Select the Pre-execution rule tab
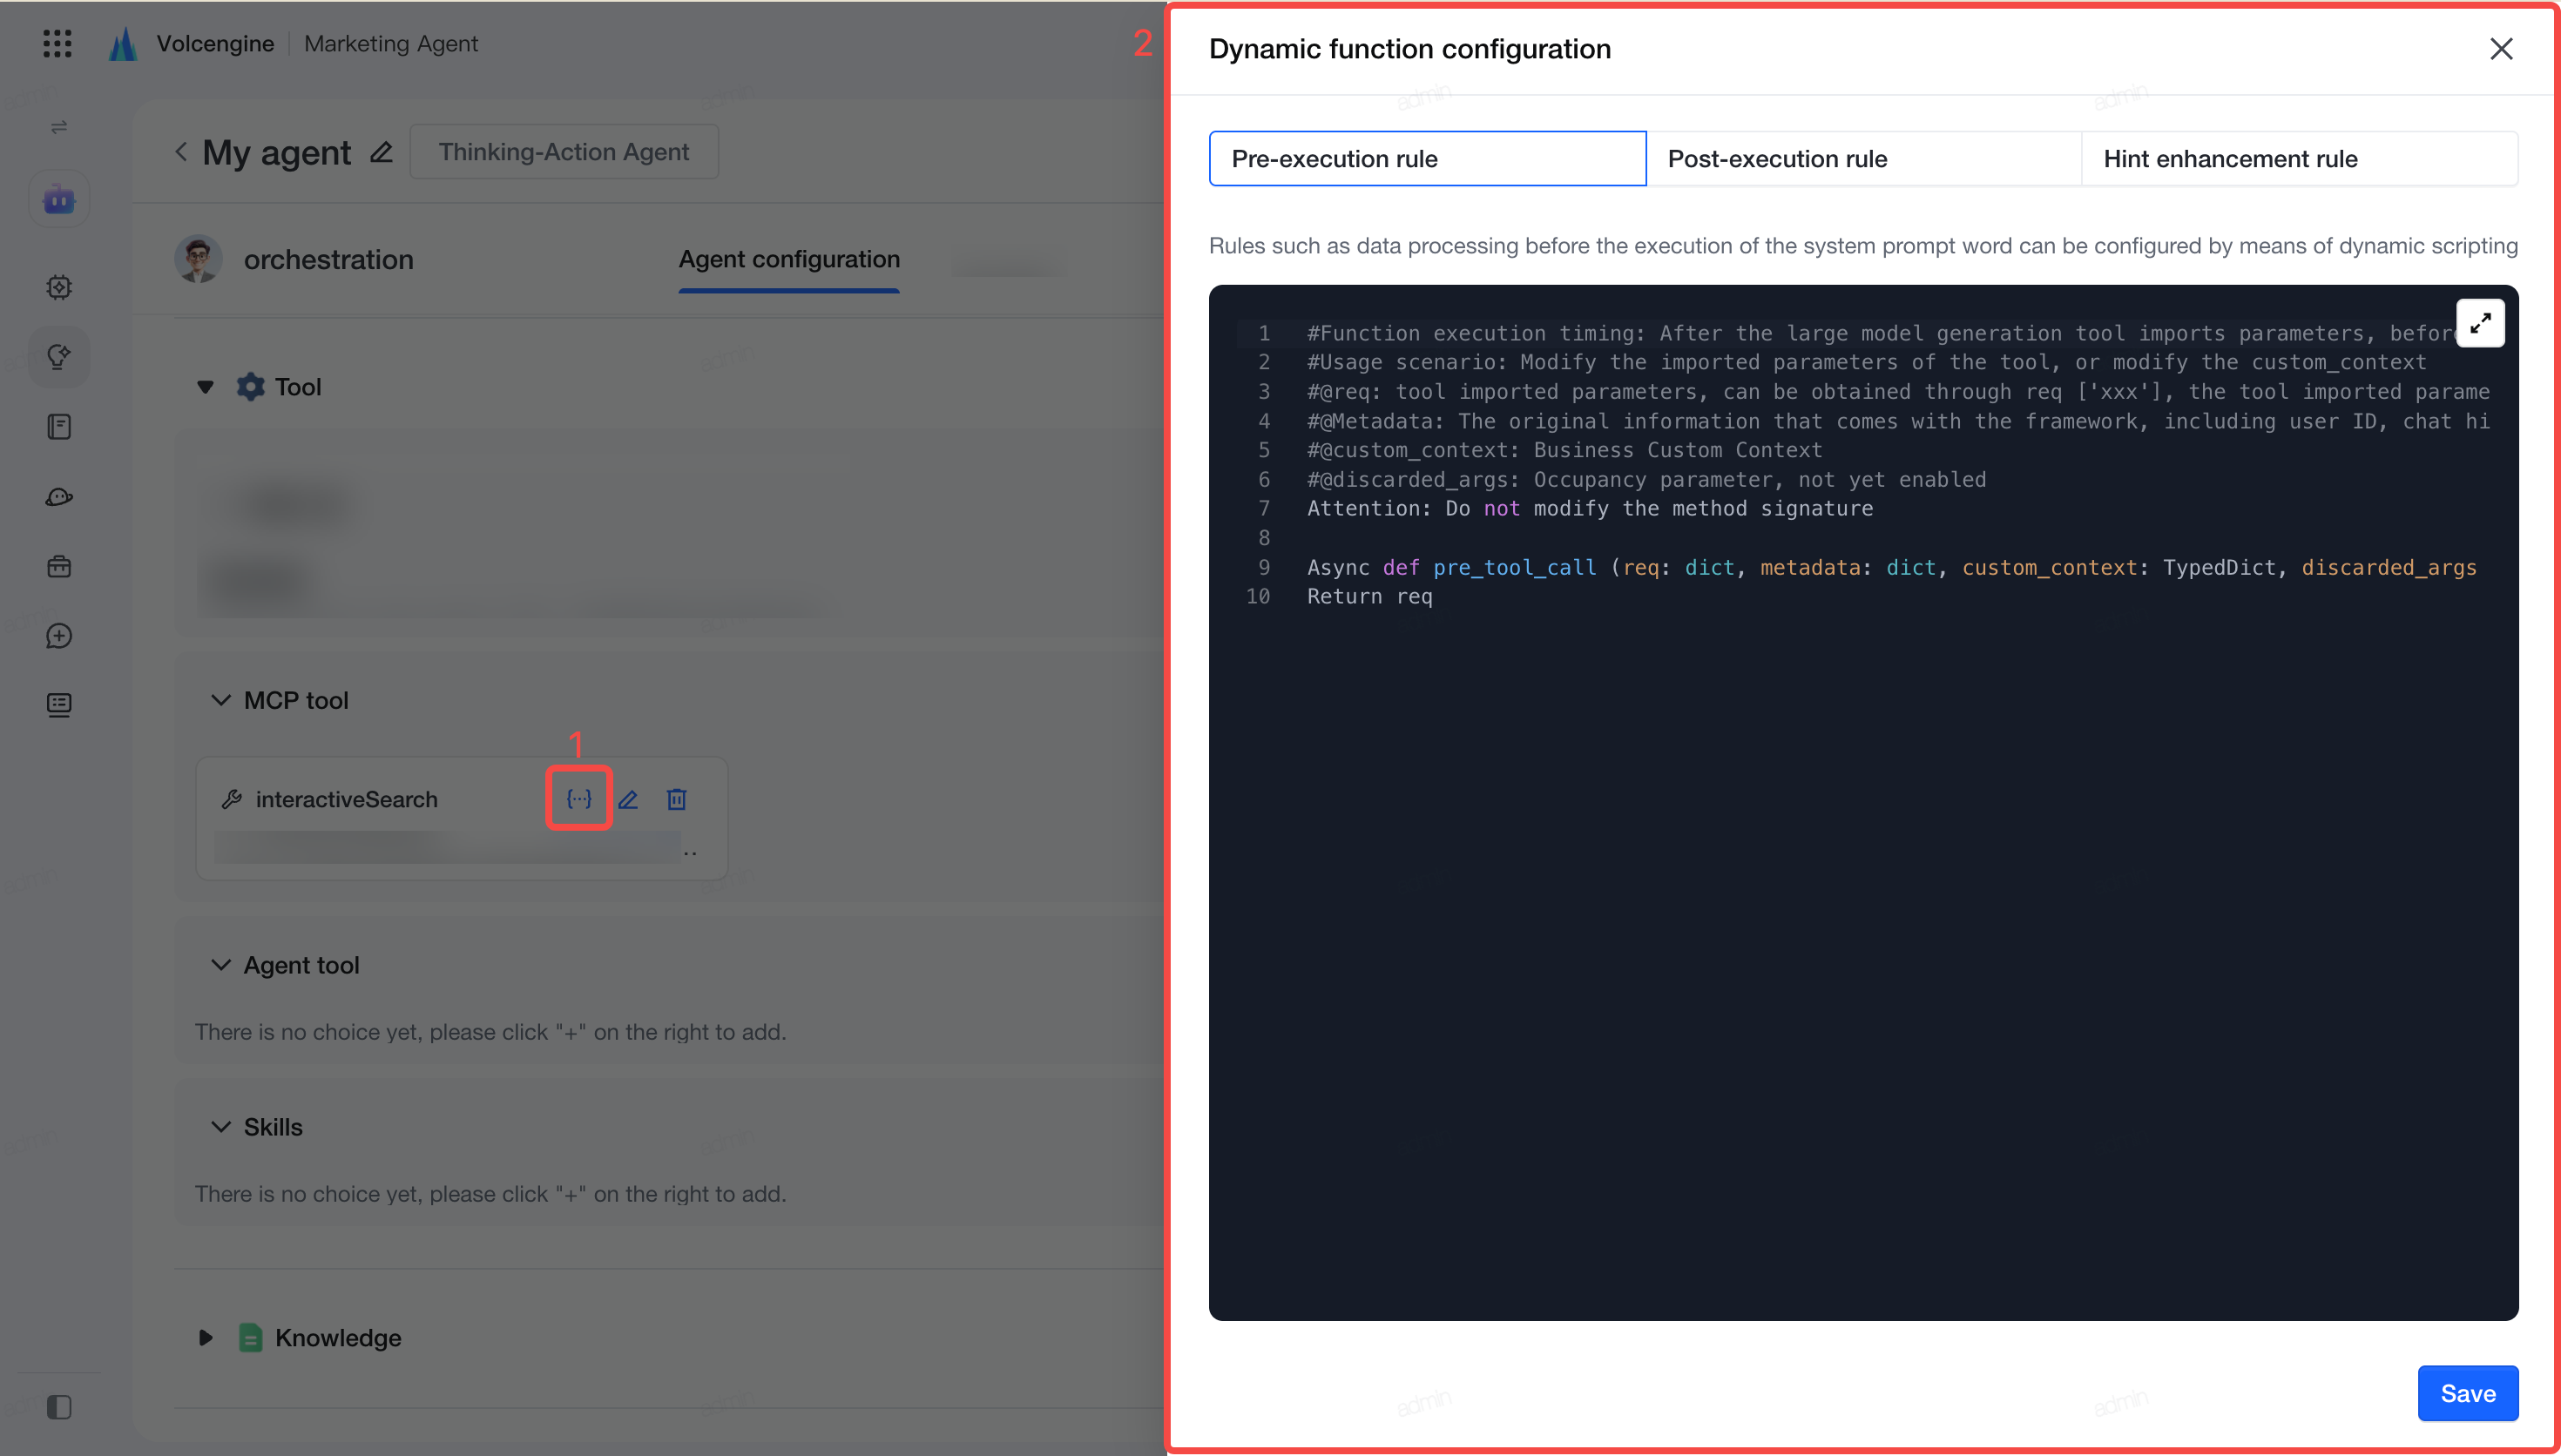 pos(1427,158)
